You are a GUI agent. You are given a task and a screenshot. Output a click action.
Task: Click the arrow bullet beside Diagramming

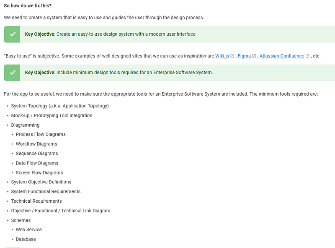pos(8,125)
